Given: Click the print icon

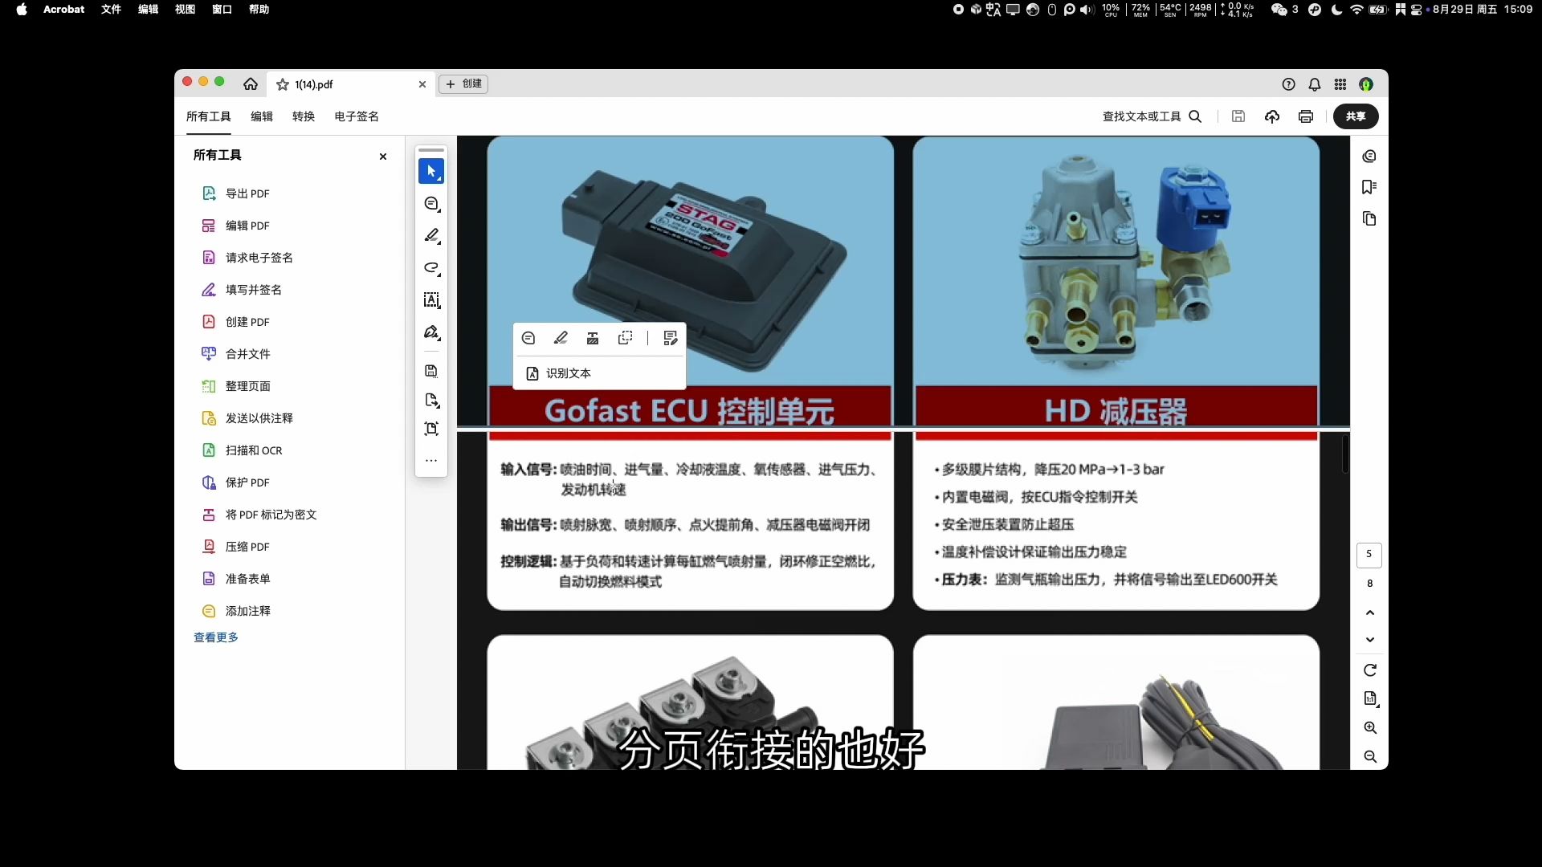Looking at the screenshot, I should click(1306, 116).
